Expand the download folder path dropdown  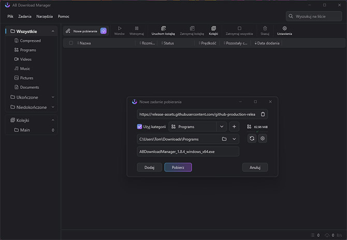[x=235, y=139]
